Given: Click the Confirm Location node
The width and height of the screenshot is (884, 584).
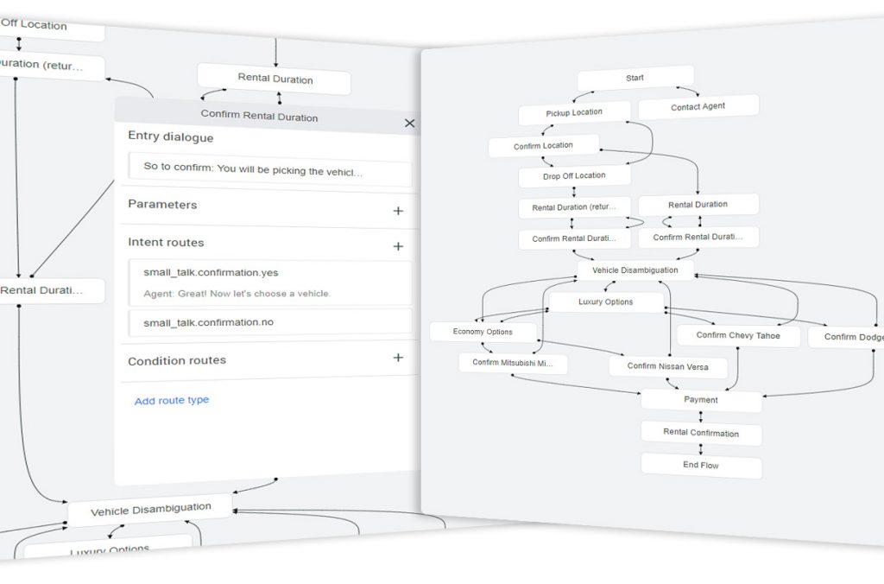Looking at the screenshot, I should pos(543,146).
